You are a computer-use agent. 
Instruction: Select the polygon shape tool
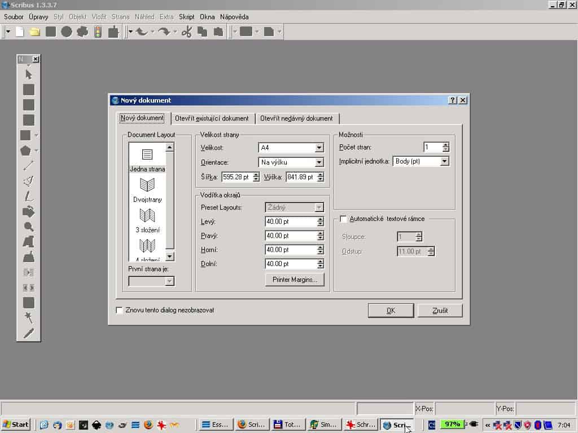(x=25, y=151)
